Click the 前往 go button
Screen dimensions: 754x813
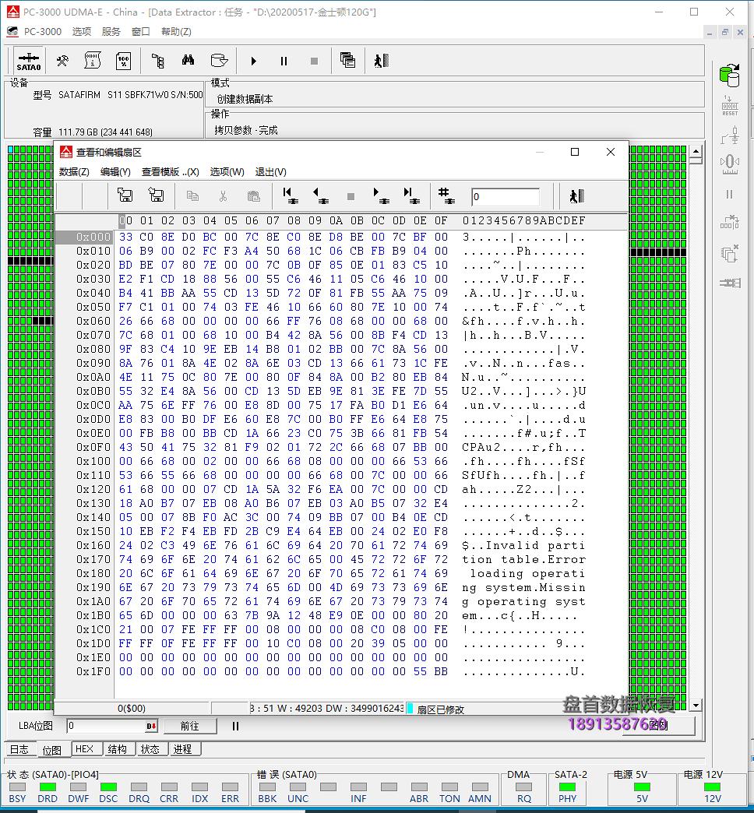pos(190,726)
